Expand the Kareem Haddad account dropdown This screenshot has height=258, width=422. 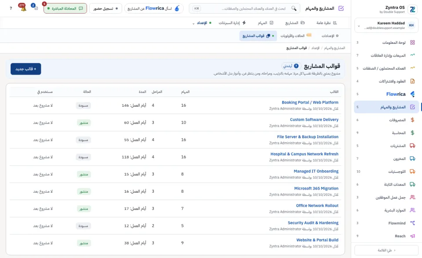(359, 26)
